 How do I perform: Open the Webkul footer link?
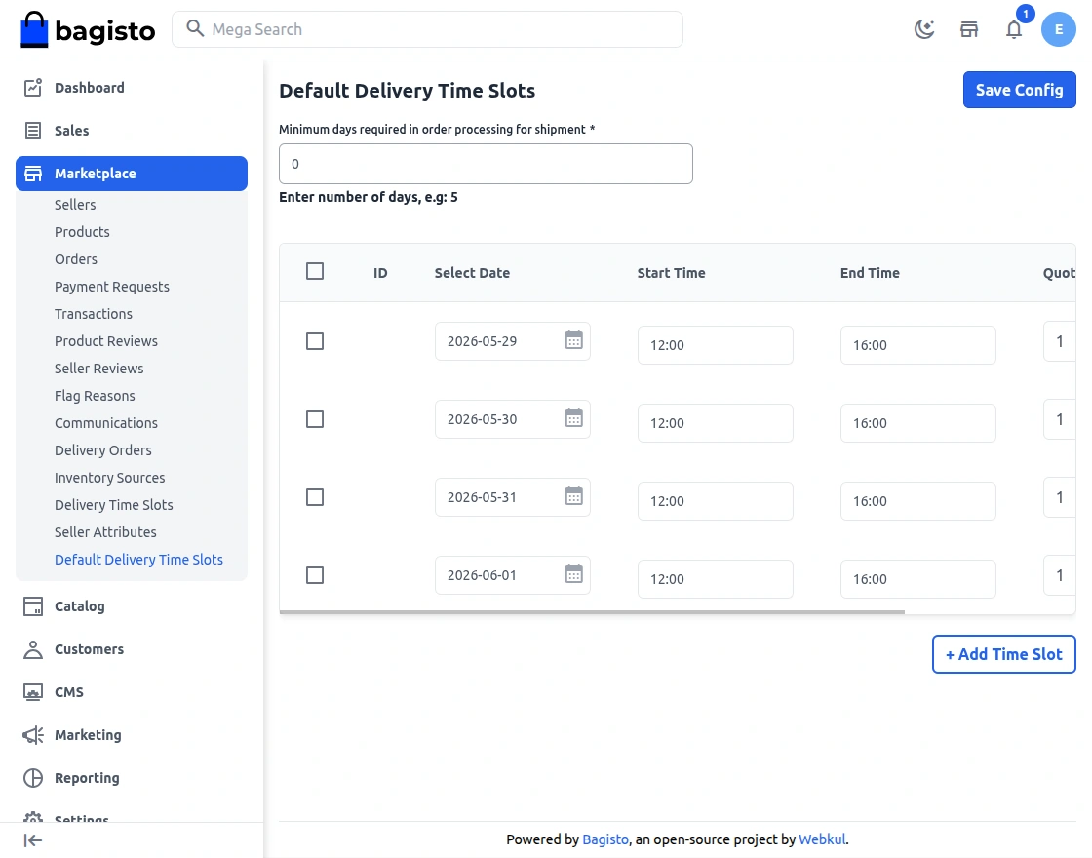point(822,839)
